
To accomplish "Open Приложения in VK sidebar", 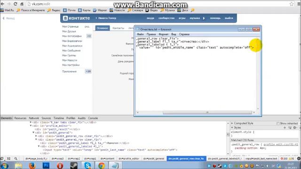I will coord(69,71).
